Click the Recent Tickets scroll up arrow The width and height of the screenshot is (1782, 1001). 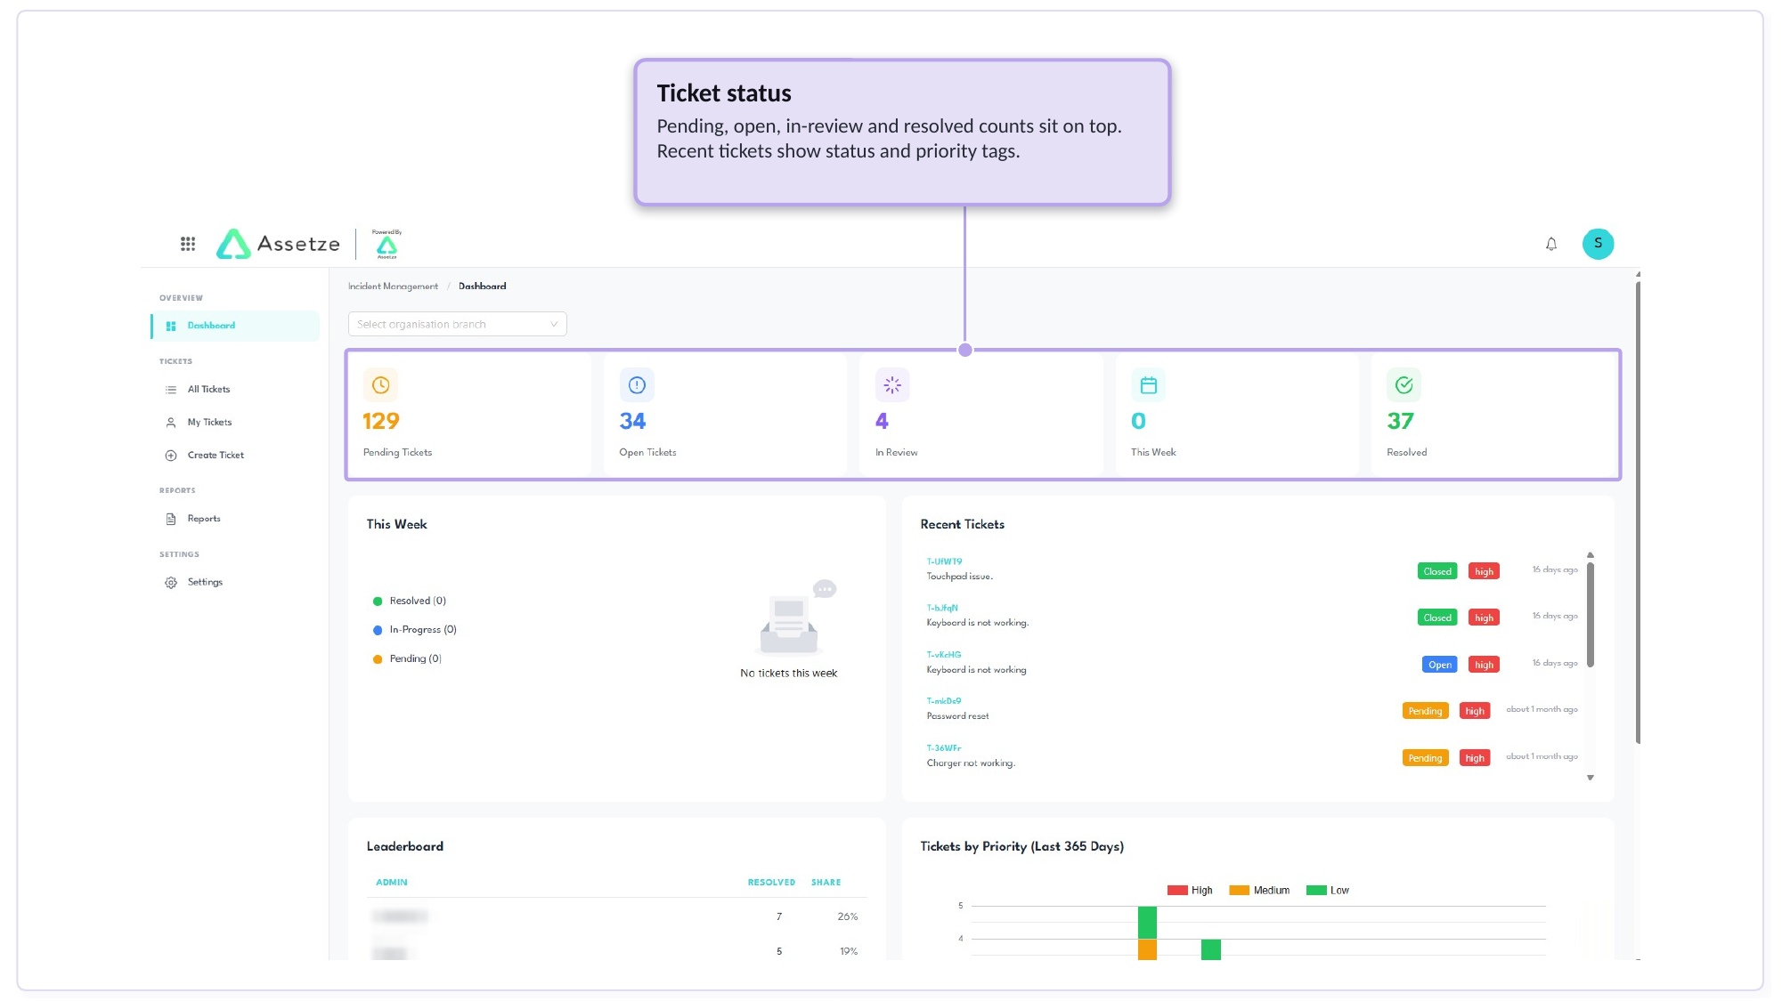1591,555
